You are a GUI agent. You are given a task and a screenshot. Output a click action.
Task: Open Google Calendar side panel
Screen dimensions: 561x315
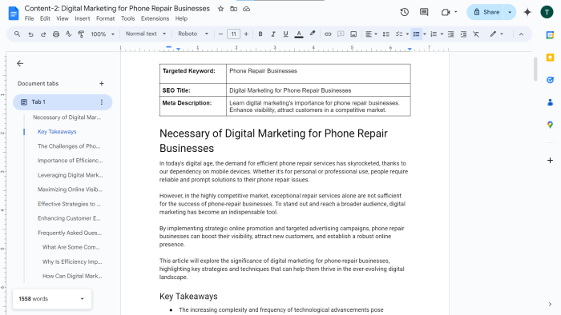click(x=550, y=35)
